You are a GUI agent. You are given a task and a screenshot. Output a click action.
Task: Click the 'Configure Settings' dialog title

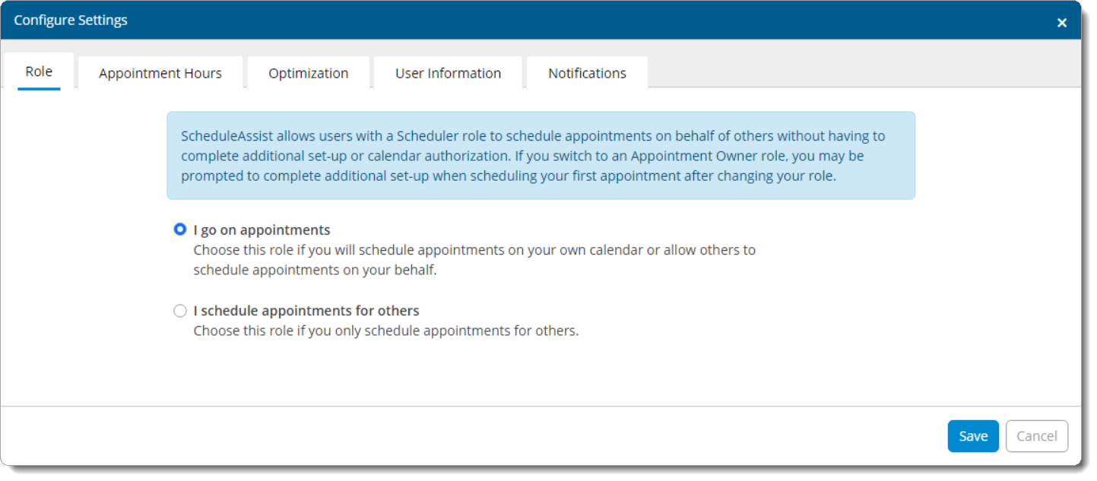(71, 21)
